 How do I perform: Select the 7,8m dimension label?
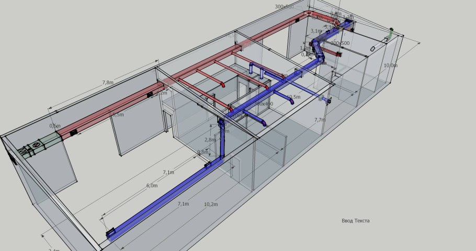point(106,82)
